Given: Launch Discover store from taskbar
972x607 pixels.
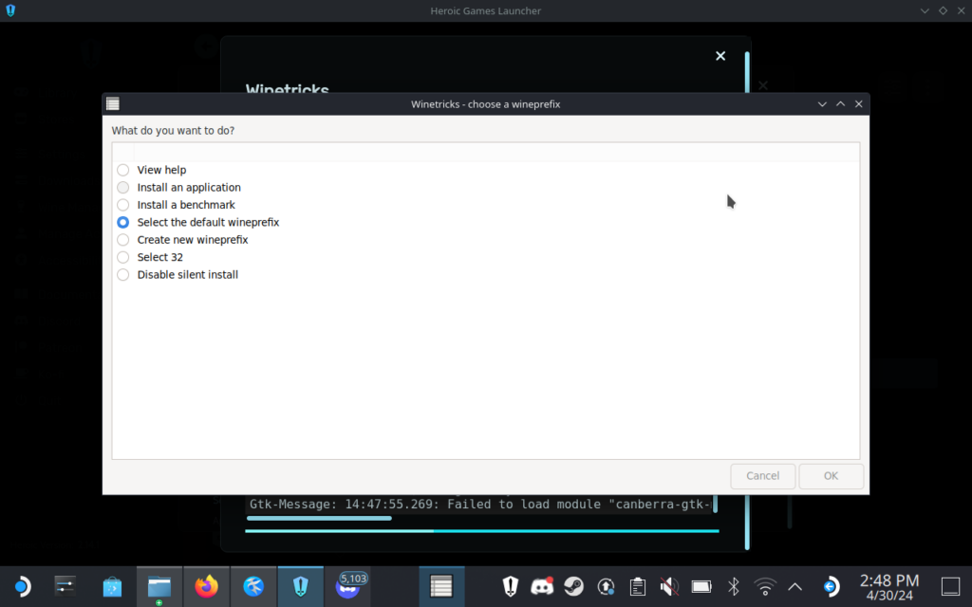Looking at the screenshot, I should [112, 586].
